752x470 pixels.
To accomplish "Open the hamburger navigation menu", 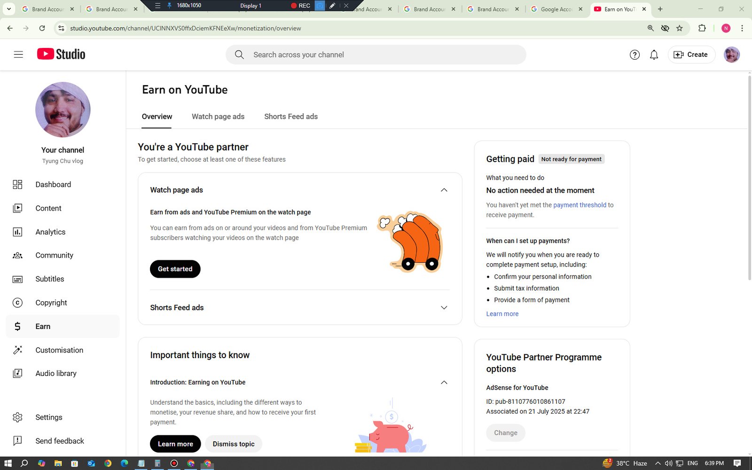I will 18,55.
